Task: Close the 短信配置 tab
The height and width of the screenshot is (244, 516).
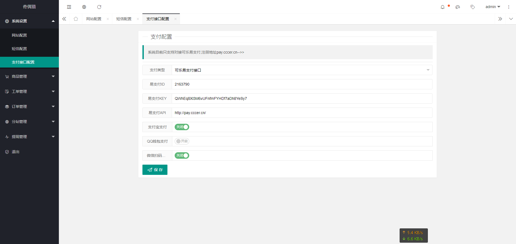Action: point(138,19)
